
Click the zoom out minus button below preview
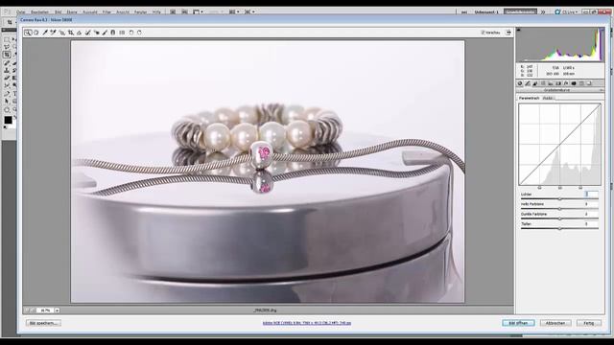point(27,310)
